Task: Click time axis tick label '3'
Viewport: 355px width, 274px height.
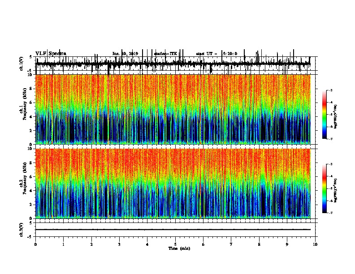Action: [x=119, y=244]
